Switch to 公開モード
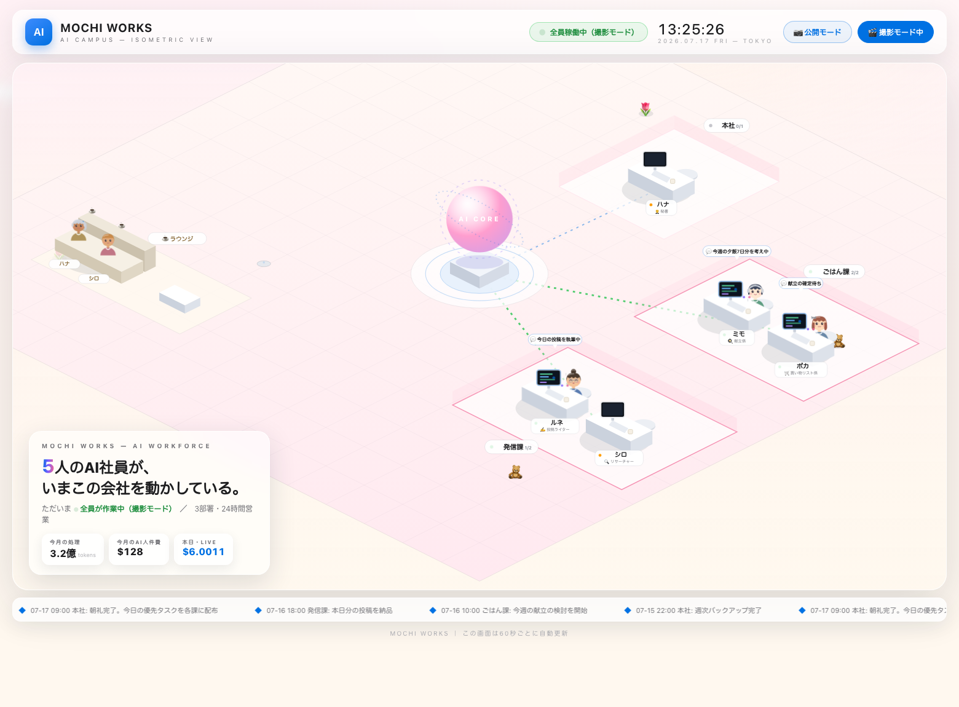959x707 pixels. [817, 32]
